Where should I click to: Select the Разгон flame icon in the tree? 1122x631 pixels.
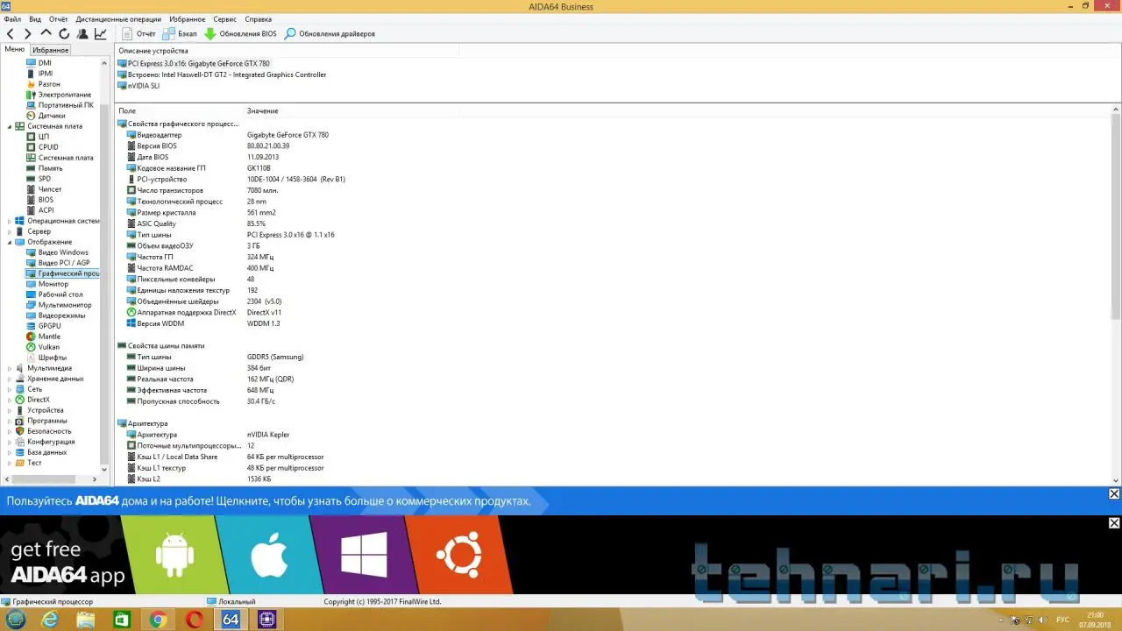(32, 84)
